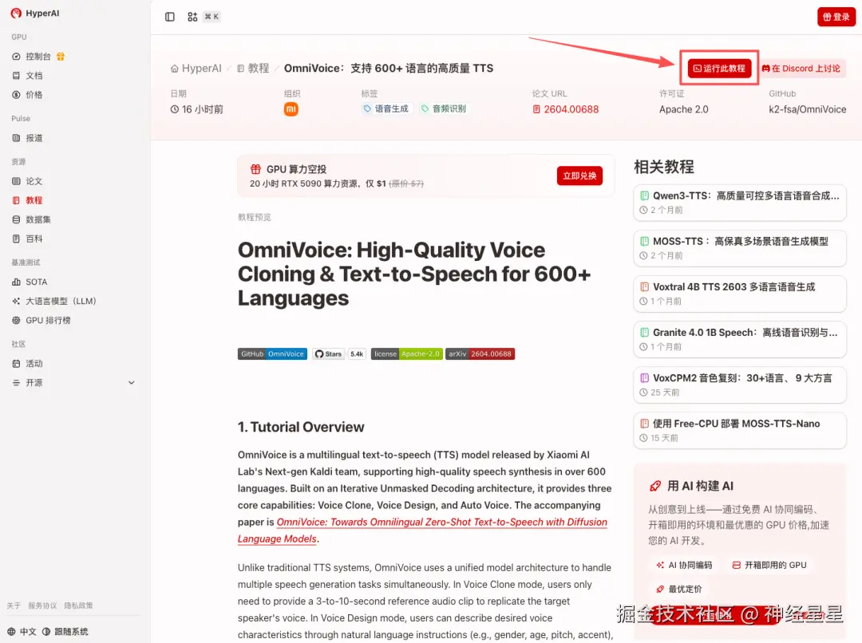Click the Apache 2.0 license text

[x=683, y=109]
